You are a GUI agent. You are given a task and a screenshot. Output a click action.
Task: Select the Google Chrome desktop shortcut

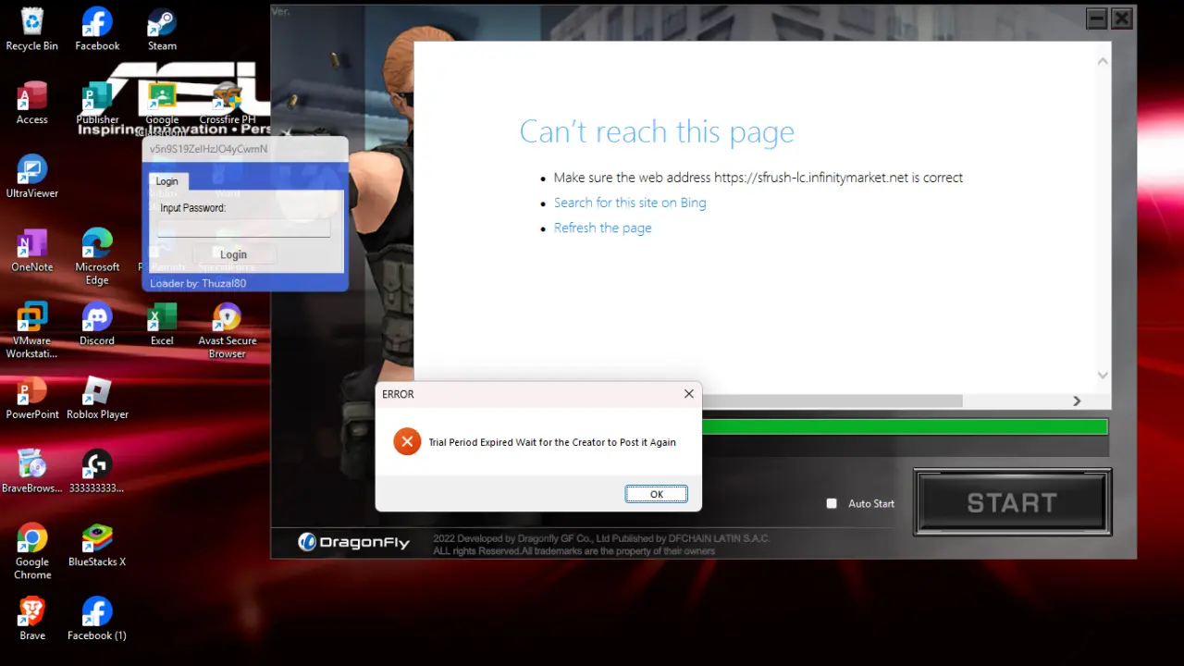tap(31, 552)
